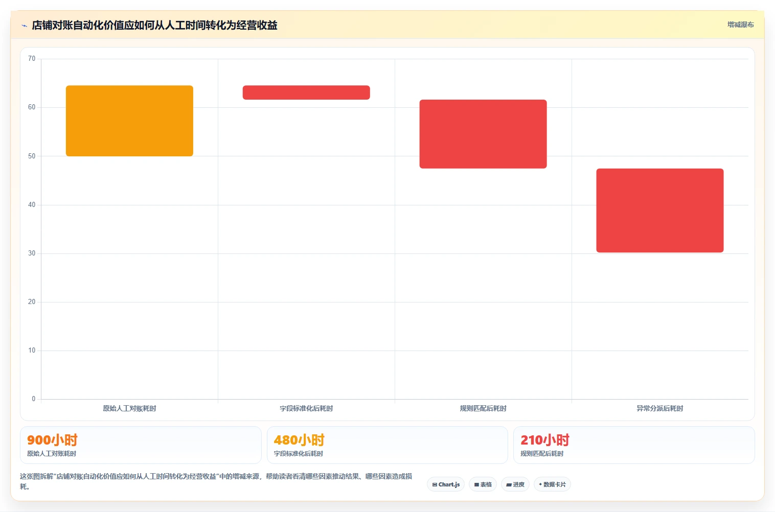
Task: Click the Chart.js tag pill
Action: coord(446,484)
